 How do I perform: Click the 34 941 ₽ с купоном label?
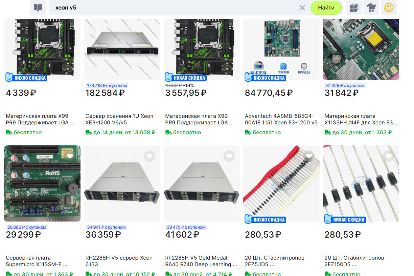click(106, 227)
